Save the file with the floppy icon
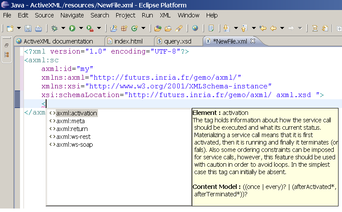 (x=28, y=28)
